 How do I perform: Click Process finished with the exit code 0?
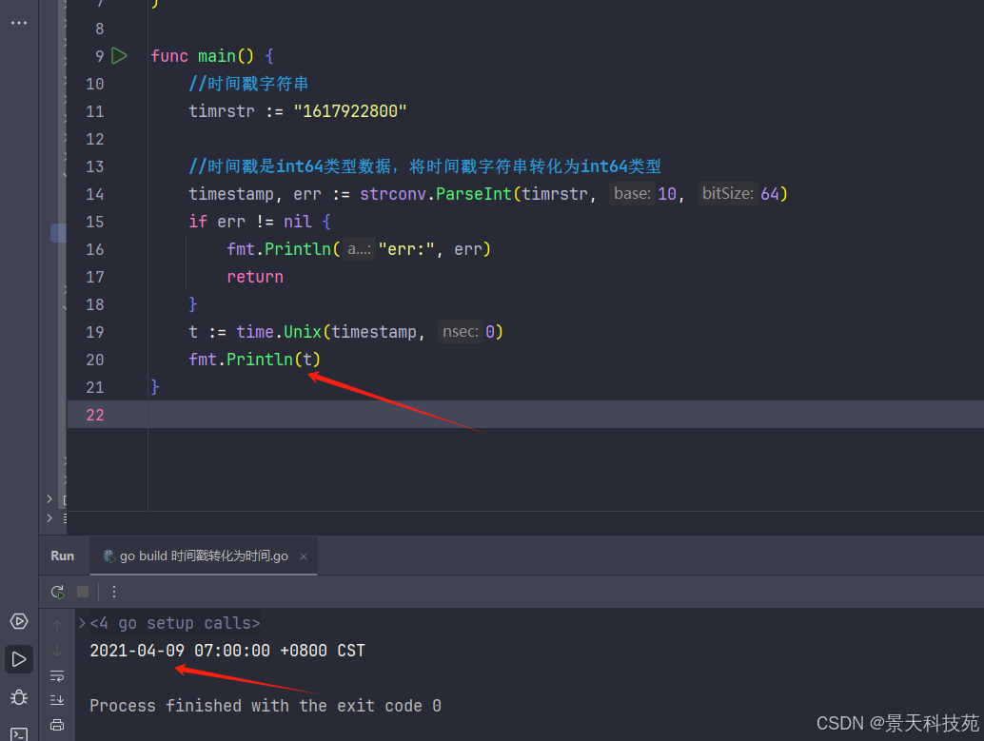coord(266,706)
